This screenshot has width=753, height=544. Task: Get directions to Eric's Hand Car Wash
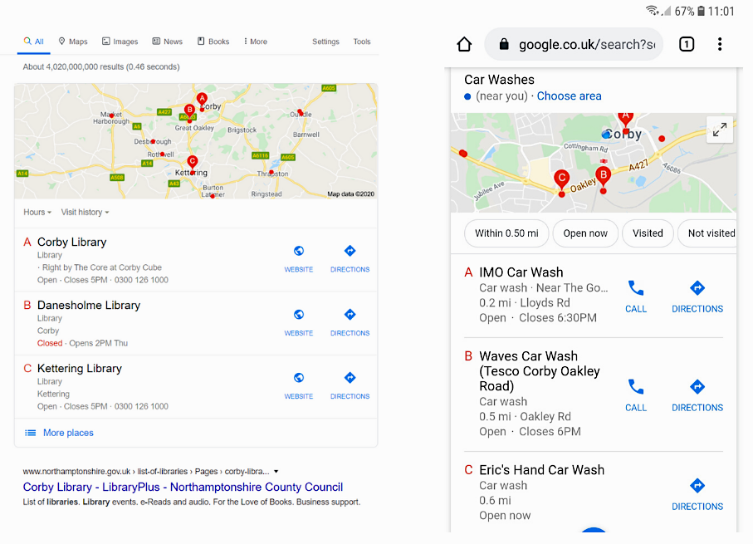697,493
